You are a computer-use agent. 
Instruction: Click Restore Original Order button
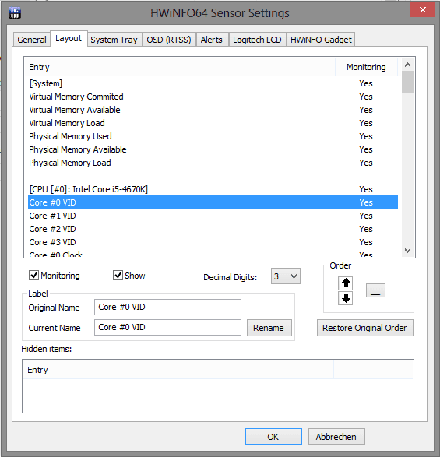[x=365, y=328]
